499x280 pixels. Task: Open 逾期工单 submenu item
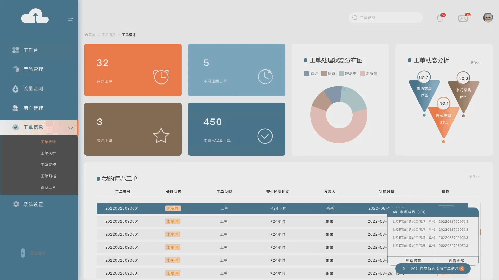coord(48,187)
